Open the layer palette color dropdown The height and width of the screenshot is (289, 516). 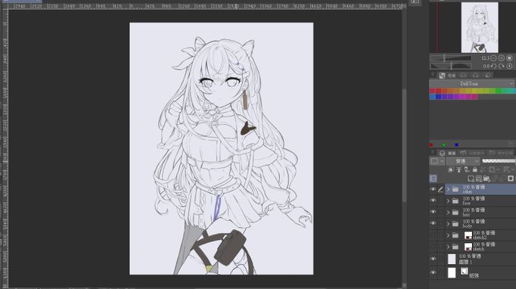437,161
